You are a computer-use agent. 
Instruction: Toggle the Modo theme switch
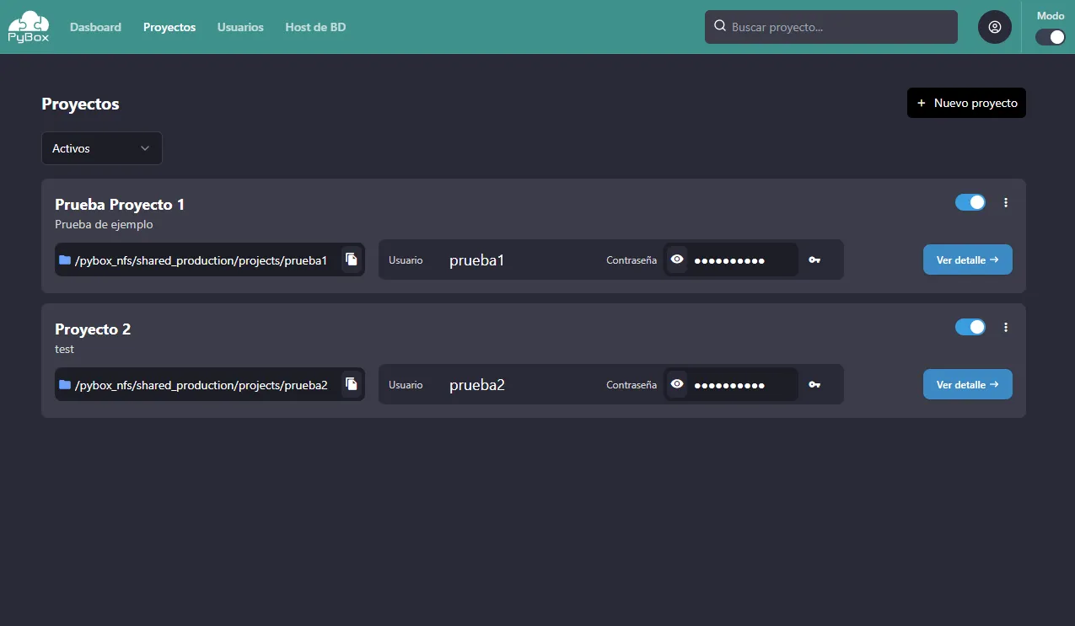pyautogui.click(x=1051, y=37)
